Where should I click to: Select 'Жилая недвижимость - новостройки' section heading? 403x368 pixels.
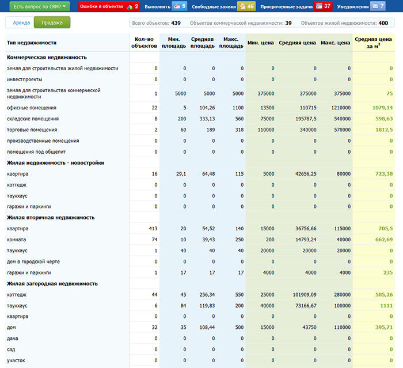point(55,163)
